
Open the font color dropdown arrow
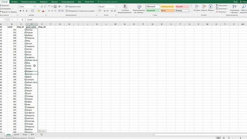46,11
